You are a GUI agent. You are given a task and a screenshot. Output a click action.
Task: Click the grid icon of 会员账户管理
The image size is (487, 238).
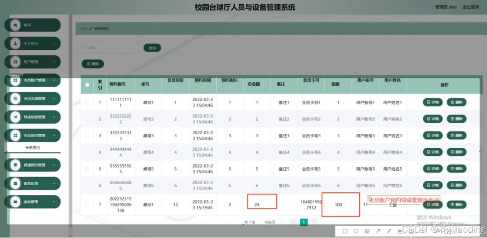coord(15,80)
